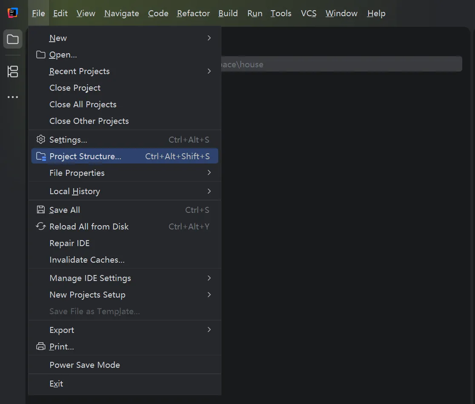475x404 pixels.
Task: Choose Close All Projects
Action: [x=125, y=104]
